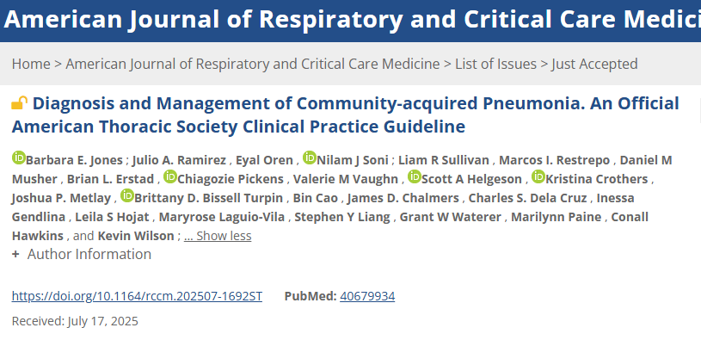Open author Julio A. Ramirez profile
The width and height of the screenshot is (701, 340).
(179, 160)
